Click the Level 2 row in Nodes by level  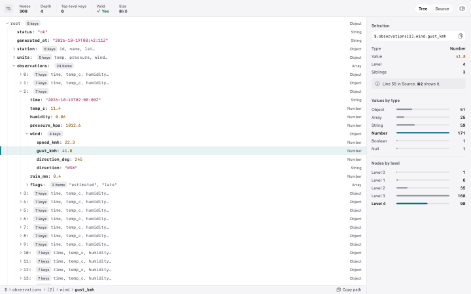[x=419, y=188]
